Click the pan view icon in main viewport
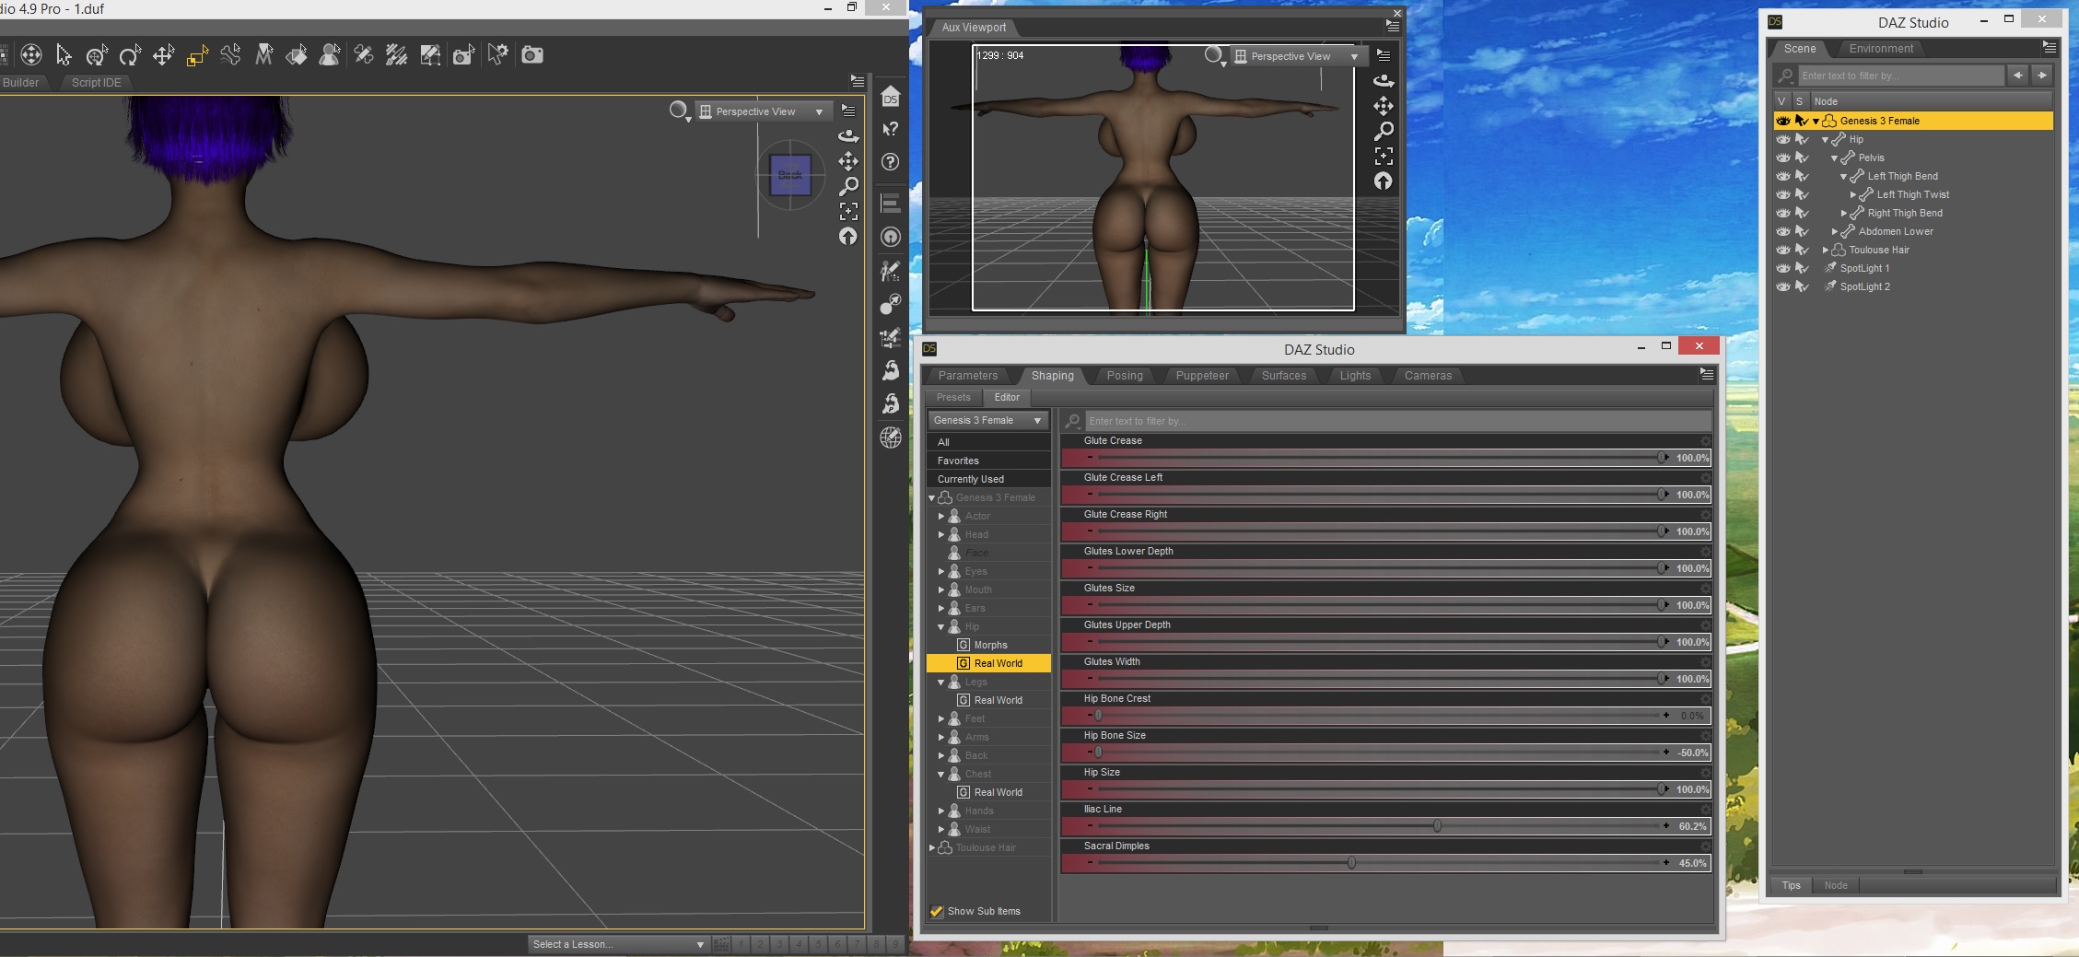Viewport: 2079px width, 957px height. point(848,161)
